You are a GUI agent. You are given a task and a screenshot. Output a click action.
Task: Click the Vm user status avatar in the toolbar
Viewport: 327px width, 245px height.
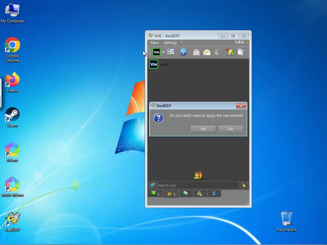click(156, 52)
